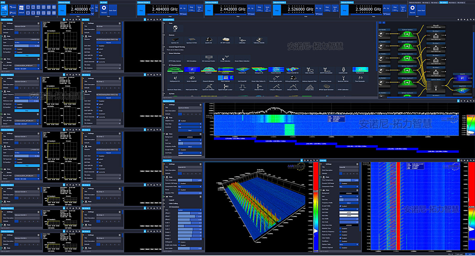Click the Time Compression slider in the Waterfall 3D settings

coord(190,180)
